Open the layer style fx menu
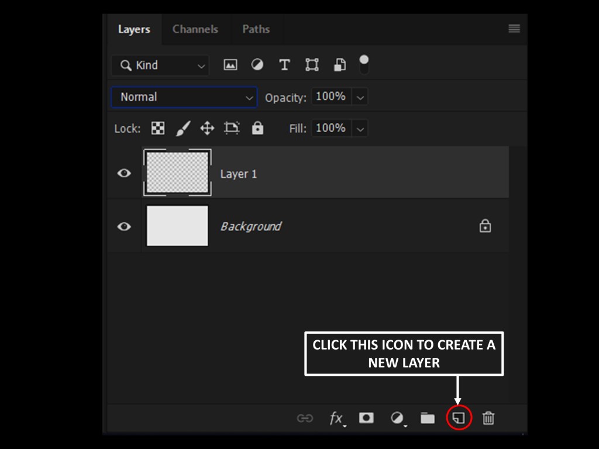This screenshot has width=599, height=449. 336,418
